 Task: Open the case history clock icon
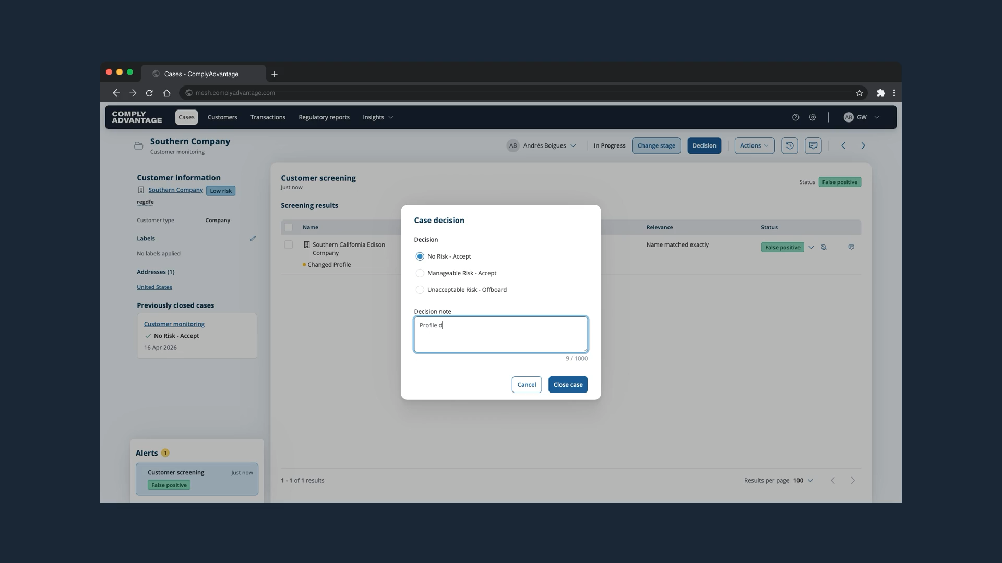click(x=790, y=145)
